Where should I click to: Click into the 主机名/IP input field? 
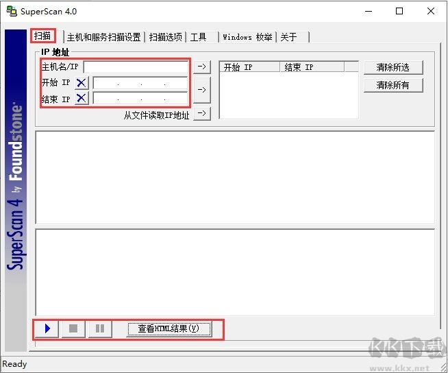click(135, 67)
